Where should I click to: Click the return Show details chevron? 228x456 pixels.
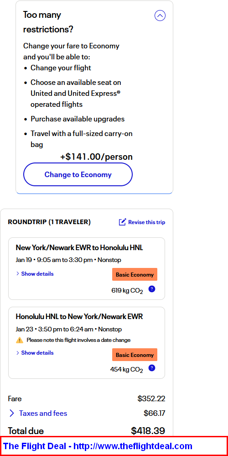tap(18, 353)
